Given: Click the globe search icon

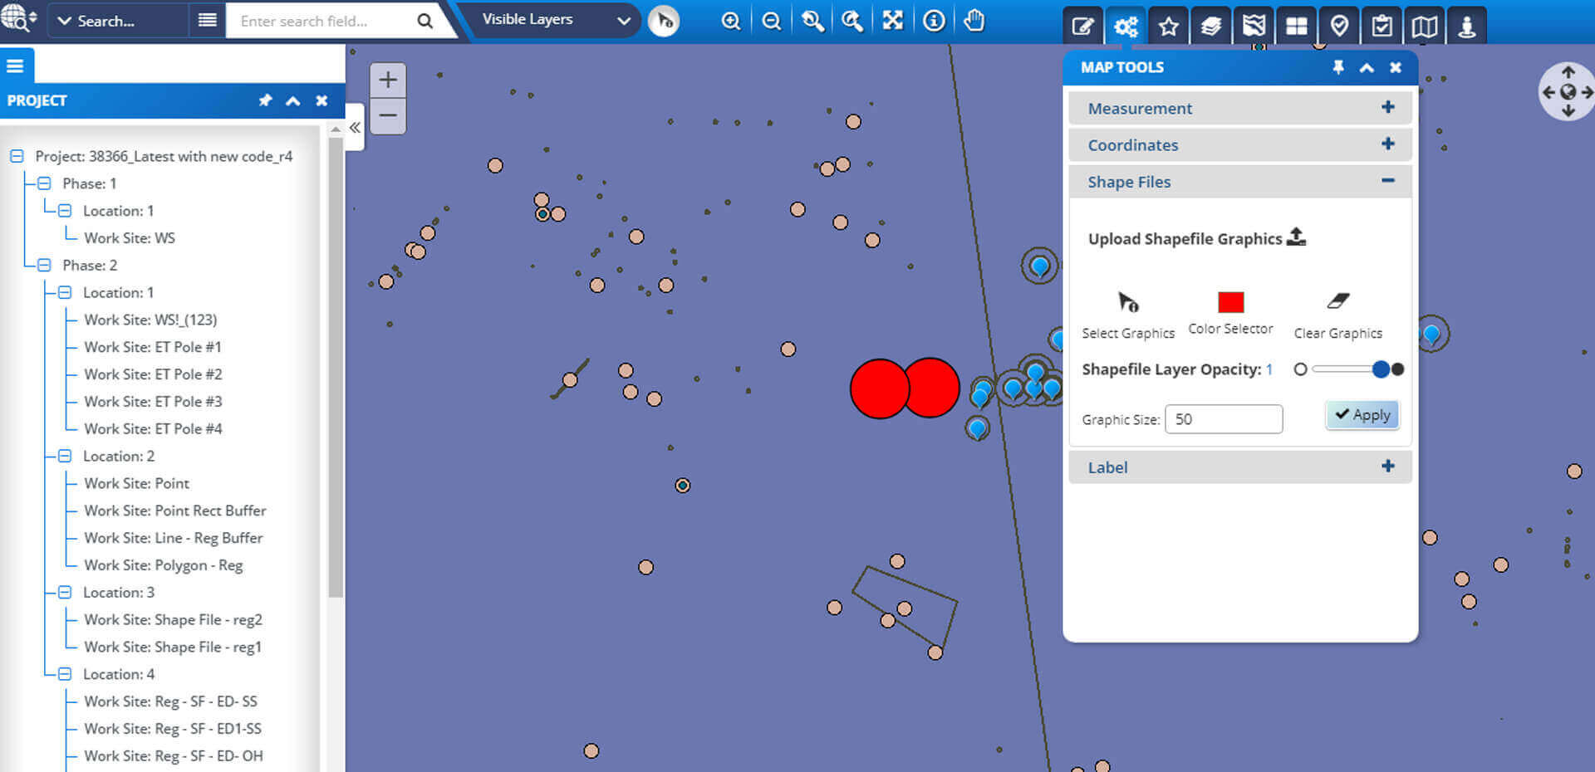Looking at the screenshot, I should pos(18,18).
